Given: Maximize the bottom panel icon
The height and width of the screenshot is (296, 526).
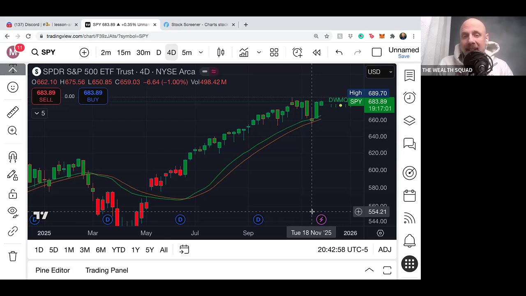Looking at the screenshot, I should pyautogui.click(x=387, y=270).
